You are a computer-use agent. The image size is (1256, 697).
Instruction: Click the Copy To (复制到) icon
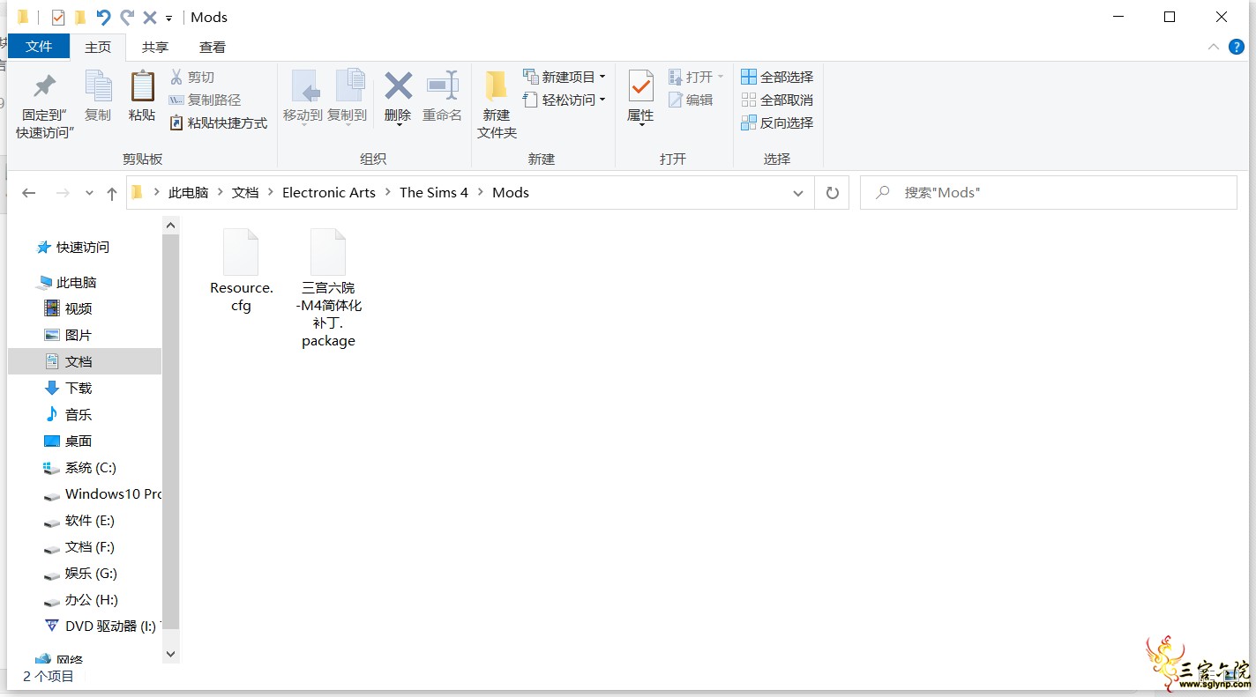[x=350, y=86]
